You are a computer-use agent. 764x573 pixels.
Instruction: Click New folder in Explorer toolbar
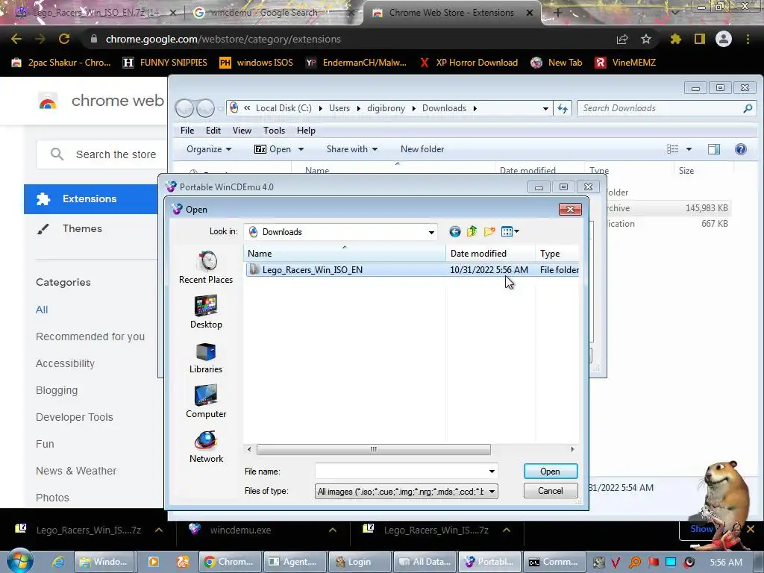(x=422, y=149)
